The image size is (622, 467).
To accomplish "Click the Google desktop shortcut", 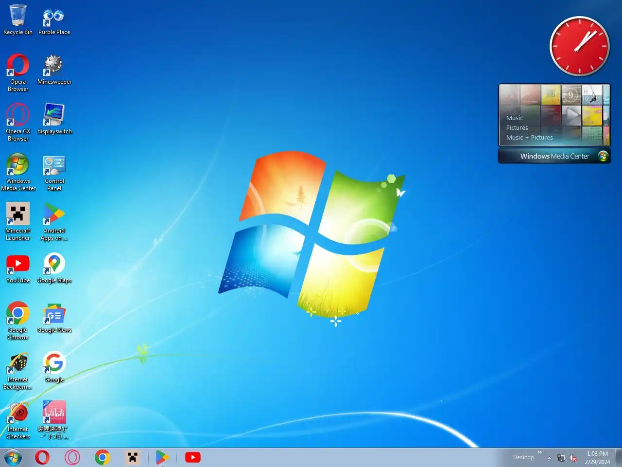I will 54,367.
